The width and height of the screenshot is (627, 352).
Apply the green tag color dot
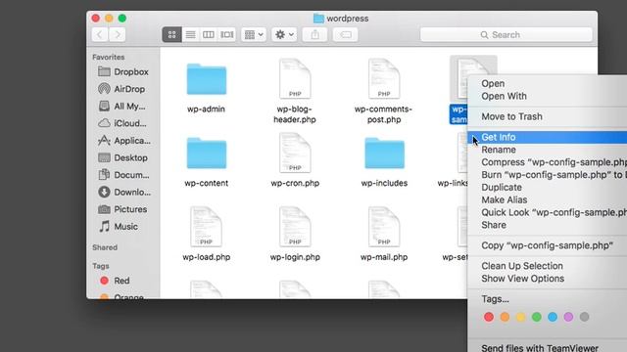pos(537,317)
